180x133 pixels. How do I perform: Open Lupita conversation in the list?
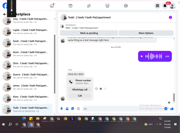pyautogui.click(x=27, y=32)
